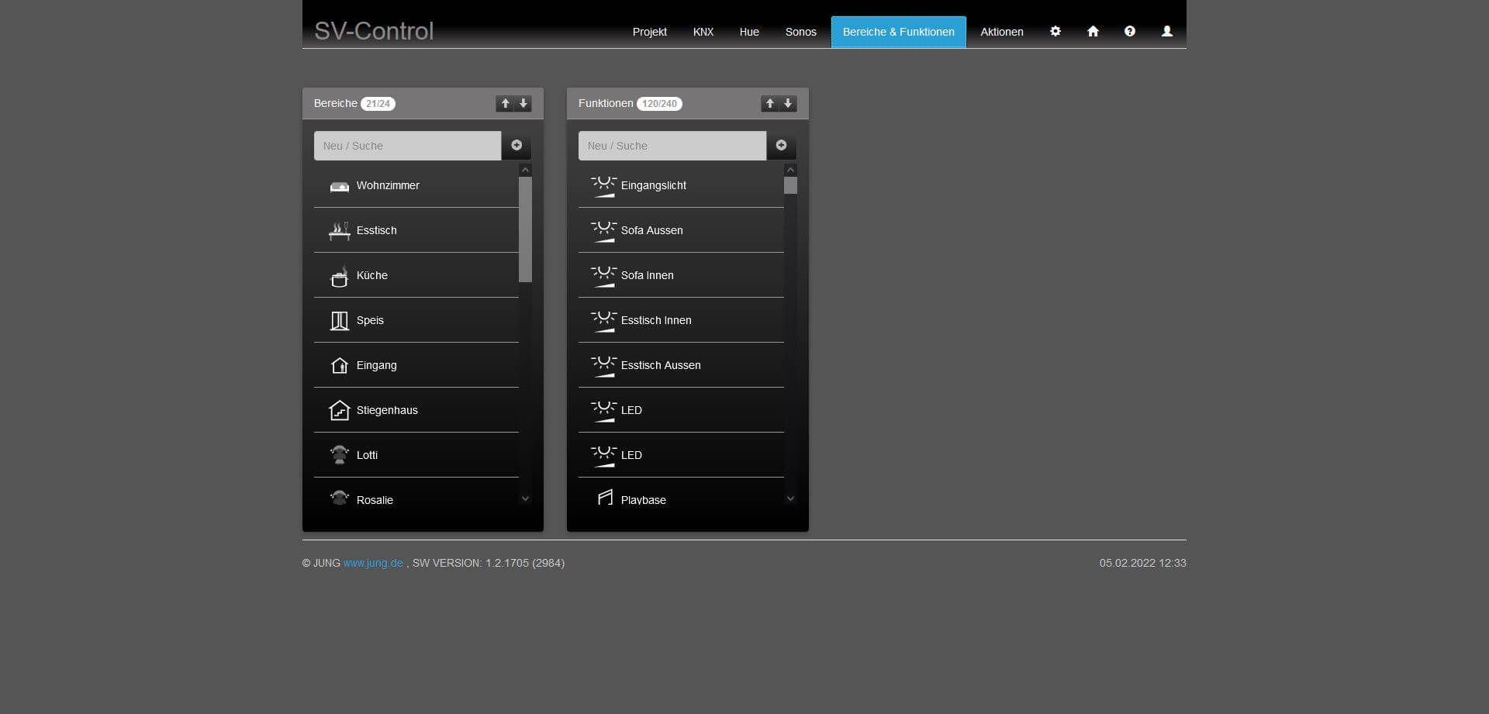Open the help question mark icon
Viewport: 1489px width, 714px height.
coord(1129,31)
